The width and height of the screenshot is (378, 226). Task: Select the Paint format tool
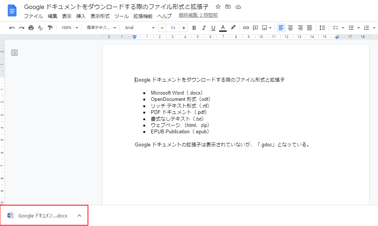coord(50,28)
